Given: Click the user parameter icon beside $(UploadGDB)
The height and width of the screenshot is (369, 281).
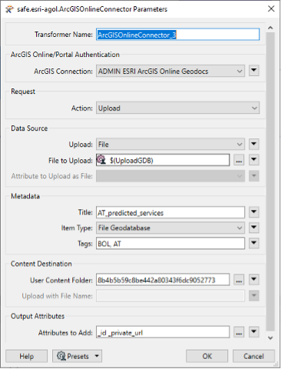Looking at the screenshot, I should point(101,160).
